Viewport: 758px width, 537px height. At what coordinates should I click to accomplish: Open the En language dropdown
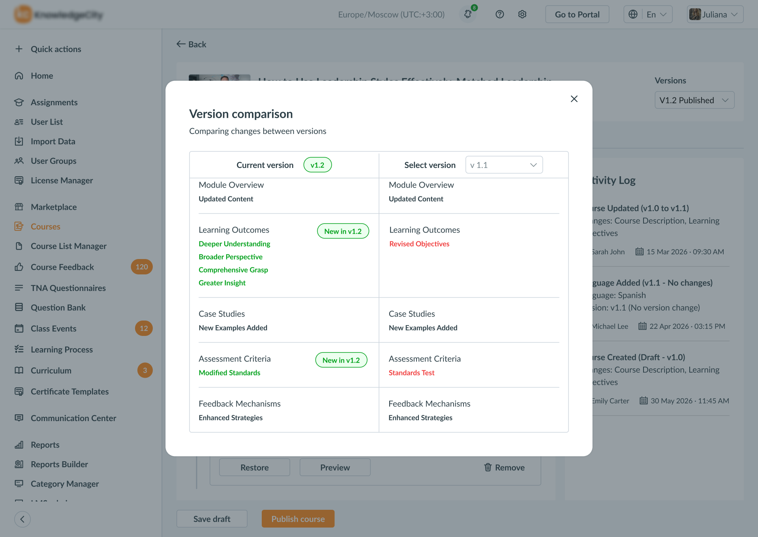coord(657,15)
